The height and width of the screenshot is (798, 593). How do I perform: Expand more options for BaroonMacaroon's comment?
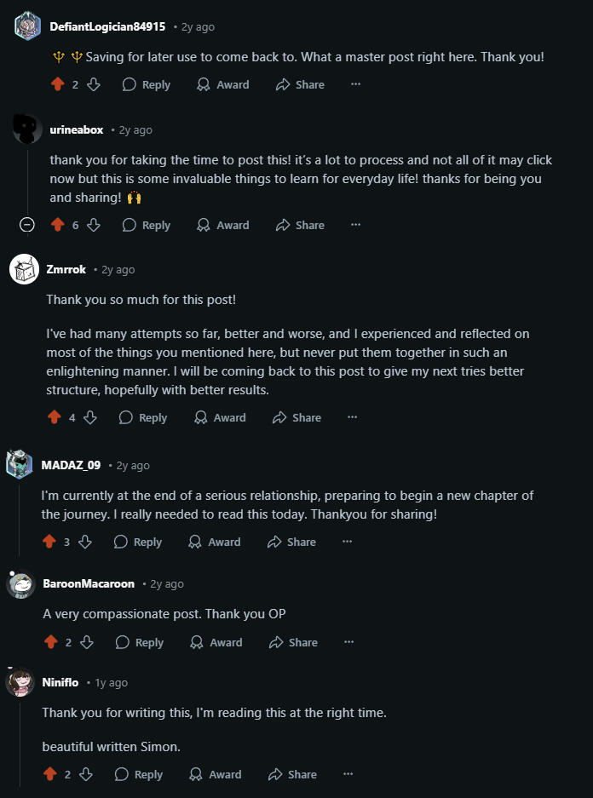coord(348,642)
